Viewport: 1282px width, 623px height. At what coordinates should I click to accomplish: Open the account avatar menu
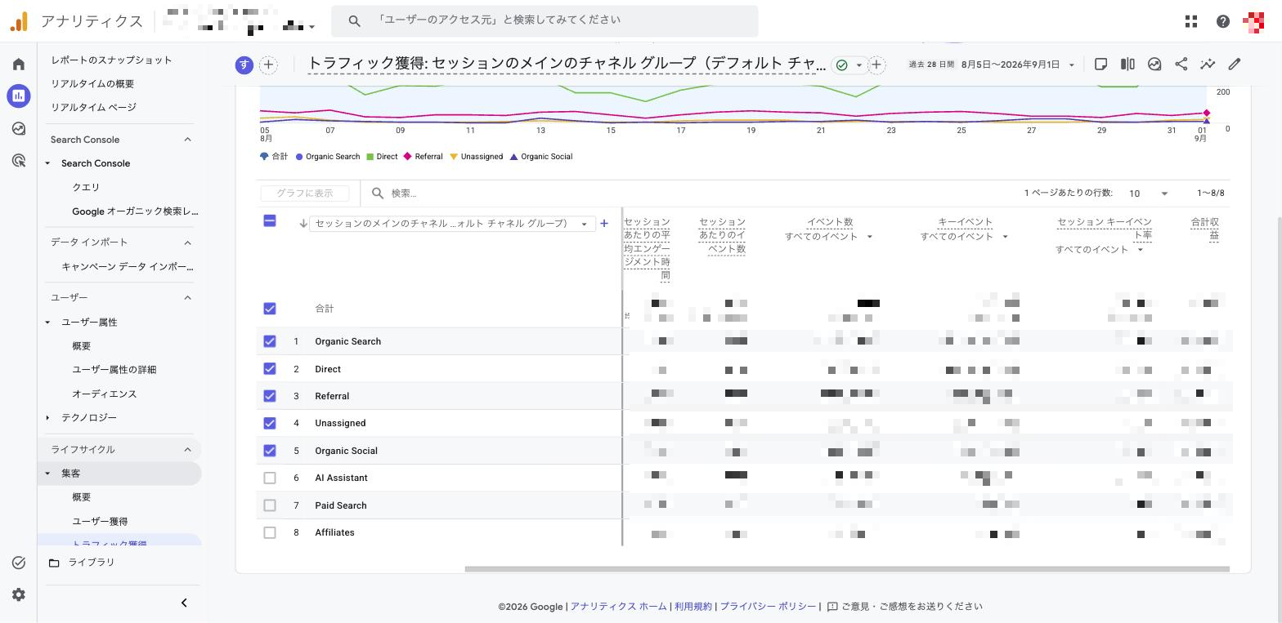point(1253,21)
